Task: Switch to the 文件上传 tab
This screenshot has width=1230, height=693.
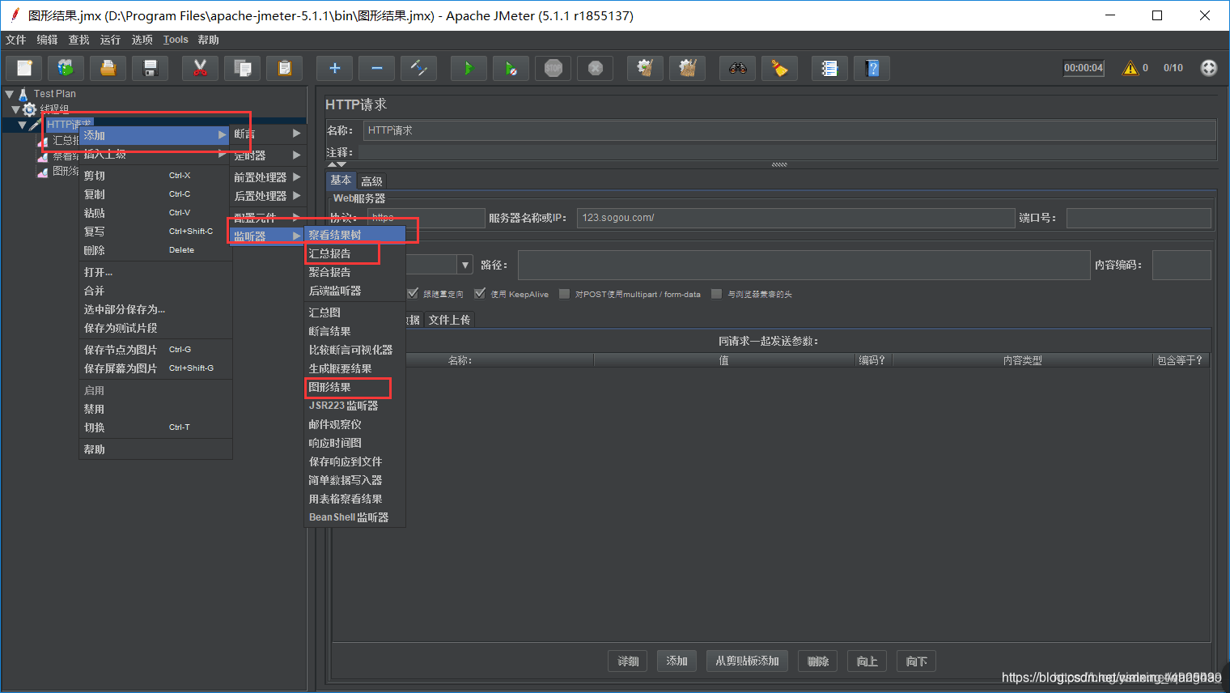Action: pos(449,320)
